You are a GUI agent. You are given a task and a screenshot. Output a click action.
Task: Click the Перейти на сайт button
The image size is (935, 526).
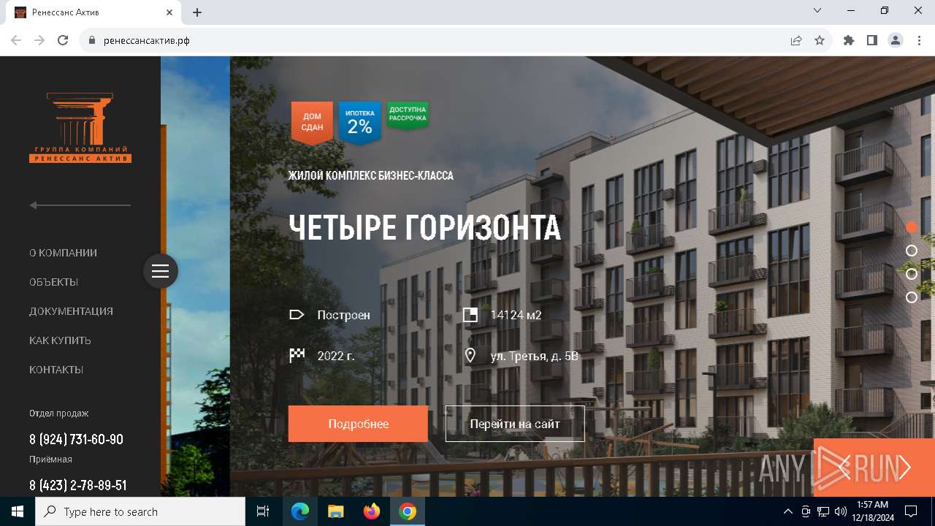click(515, 424)
